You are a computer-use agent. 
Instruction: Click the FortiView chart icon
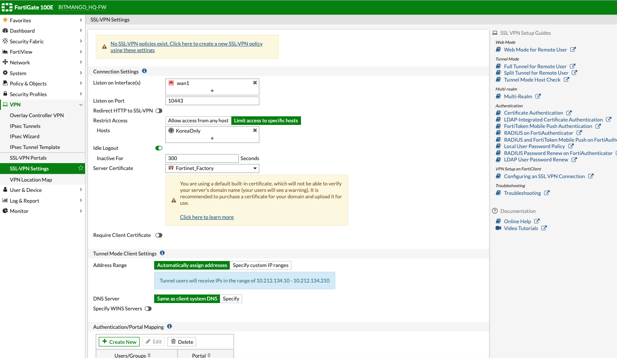pos(5,52)
